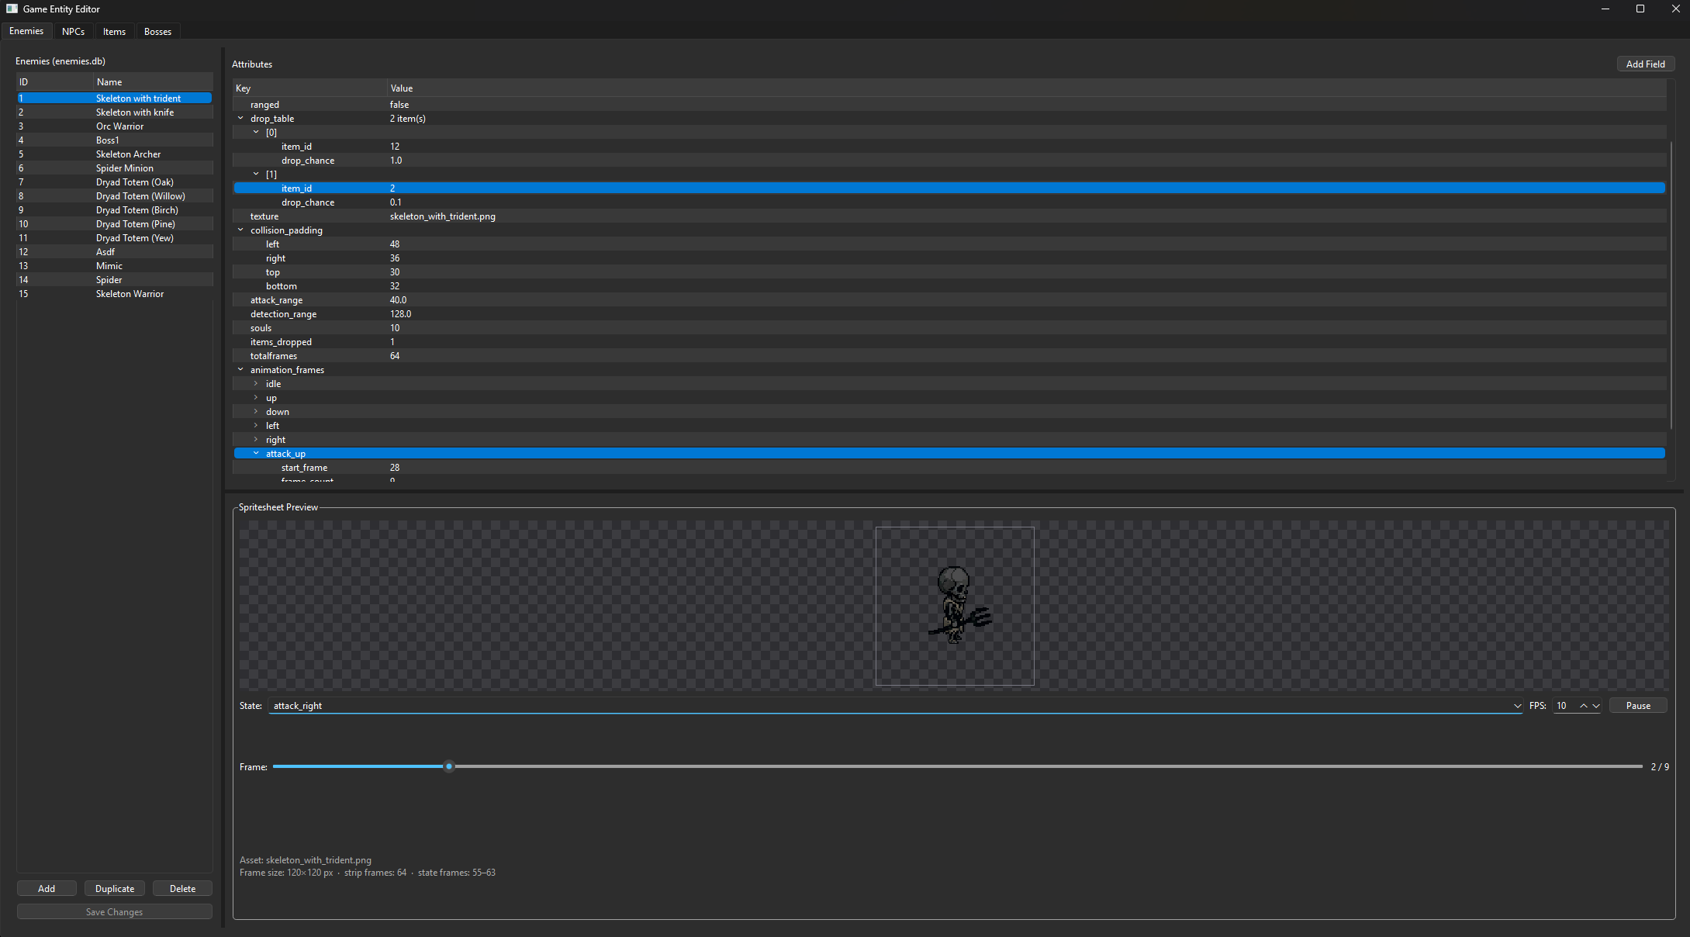Open the Items tab
Screen dimensions: 1690x937
point(114,31)
